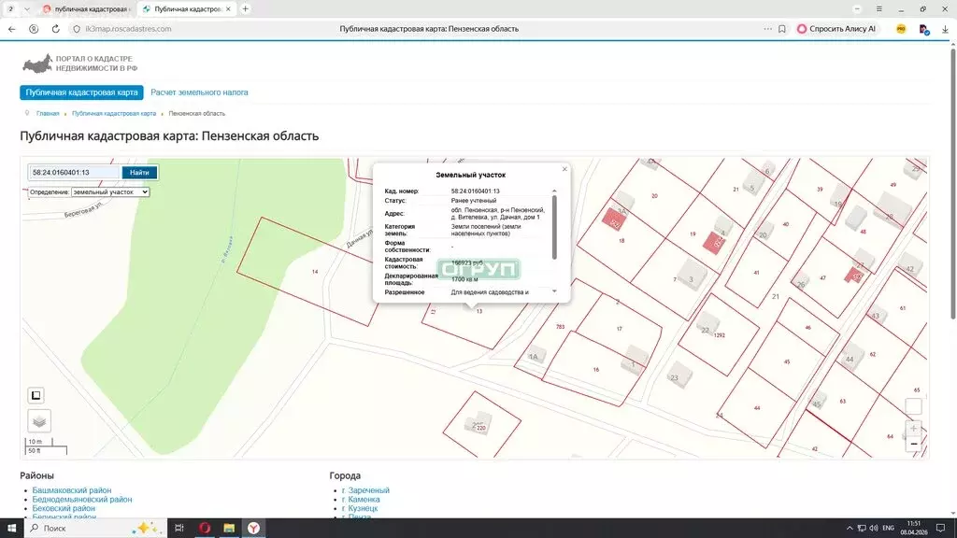
Task: Open the Определение type dropdown
Action: [110, 192]
